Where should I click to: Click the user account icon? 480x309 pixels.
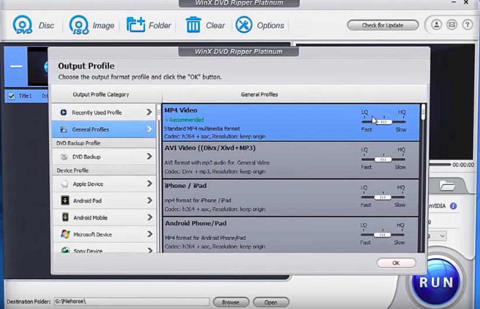(x=436, y=25)
